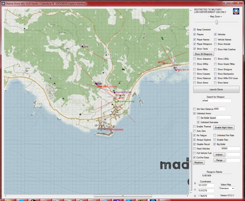The height and width of the screenshot is (201, 245).
Task: Select the red Self player marker
Action: [120, 98]
